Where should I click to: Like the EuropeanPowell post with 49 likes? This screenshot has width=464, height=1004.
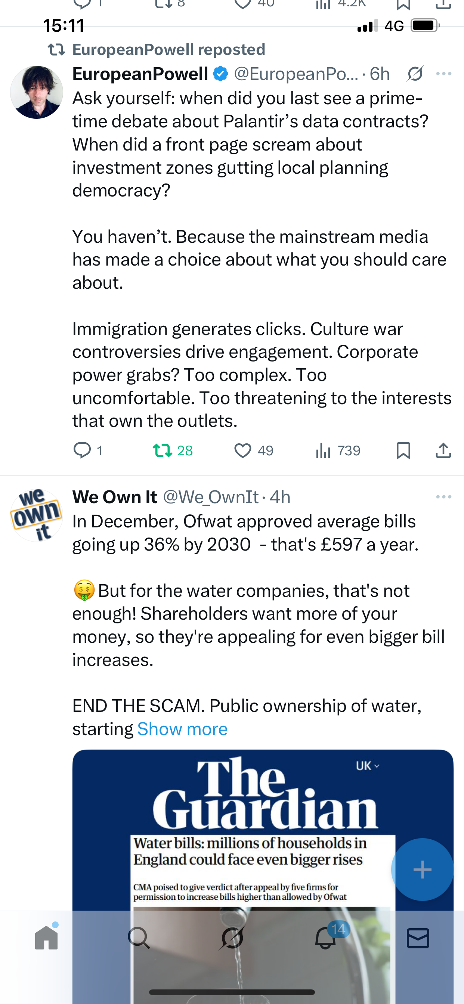coord(242,450)
